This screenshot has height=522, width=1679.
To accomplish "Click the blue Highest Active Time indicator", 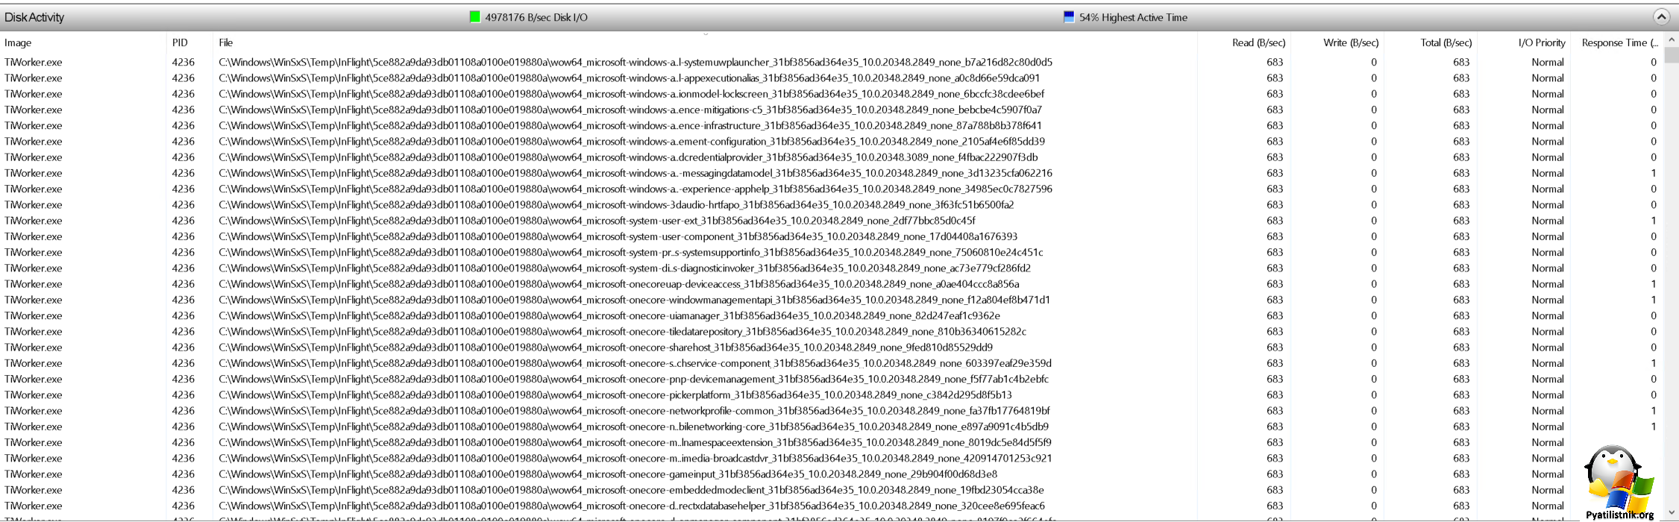I will click(x=1068, y=17).
